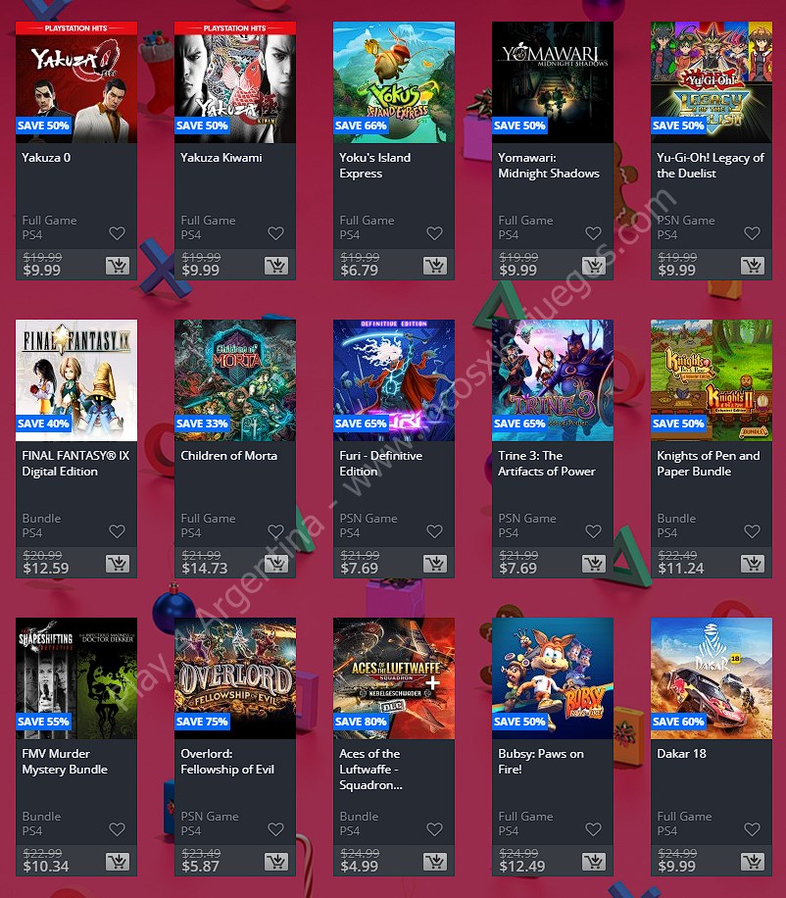Toggle wishlist heart for Furi - Definitive Edition
The image size is (786, 898).
tap(435, 531)
